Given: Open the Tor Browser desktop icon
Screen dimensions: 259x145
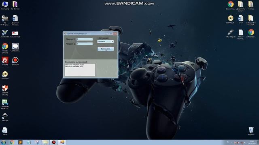Looking at the screenshot, I should 15,5.
